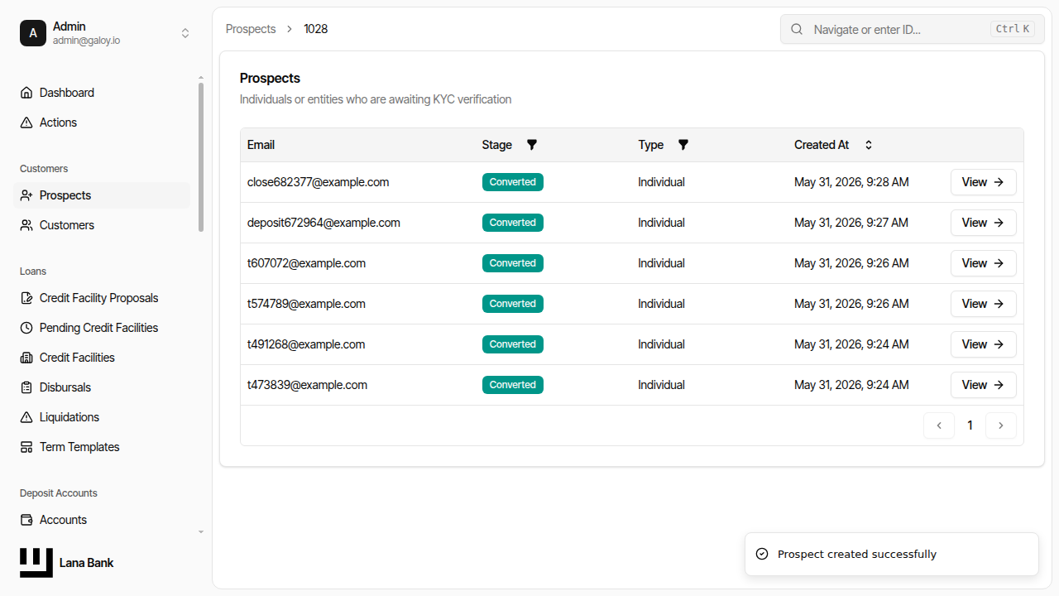Focus the Navigate or enter ID search field
Image resolution: width=1059 pixels, height=596 pixels.
(913, 29)
